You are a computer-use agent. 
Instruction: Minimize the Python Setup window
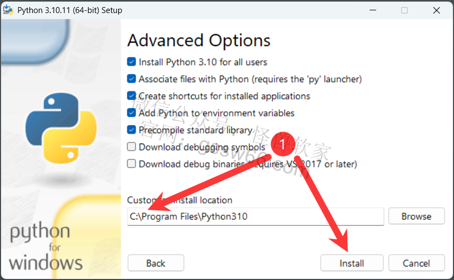click(x=373, y=10)
